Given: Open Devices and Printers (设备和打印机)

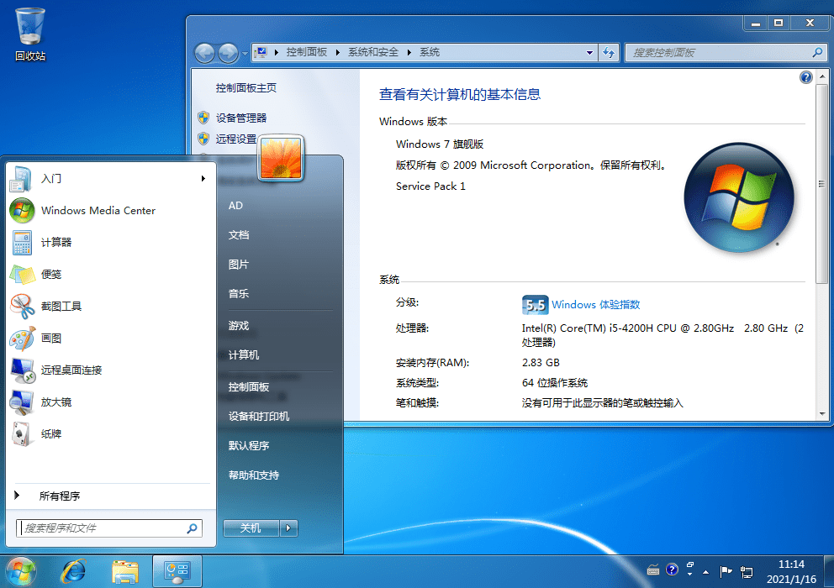Looking at the screenshot, I should point(259,417).
